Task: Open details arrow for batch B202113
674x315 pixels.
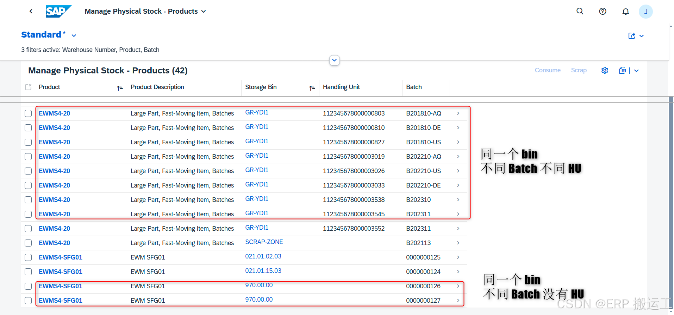Action: coord(458,243)
